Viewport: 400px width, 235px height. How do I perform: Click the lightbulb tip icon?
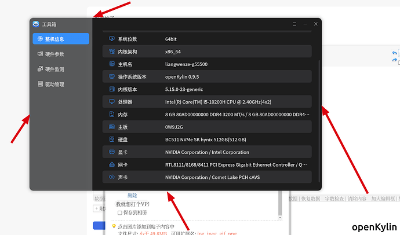[x=114, y=226]
